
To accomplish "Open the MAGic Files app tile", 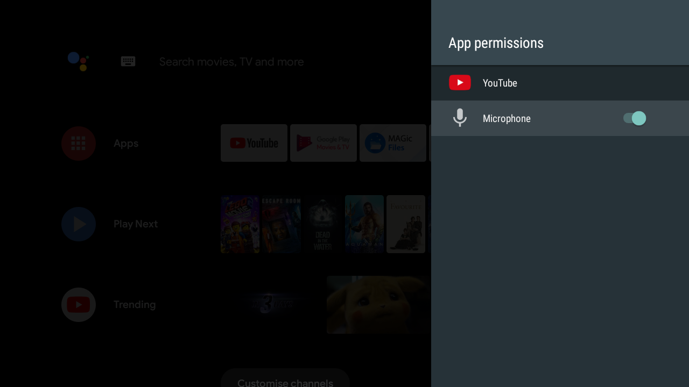I will point(393,143).
